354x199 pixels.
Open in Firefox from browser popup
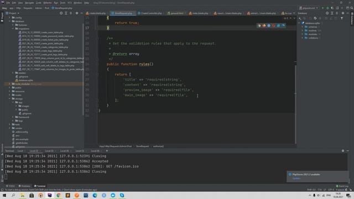[x=264, y=25]
